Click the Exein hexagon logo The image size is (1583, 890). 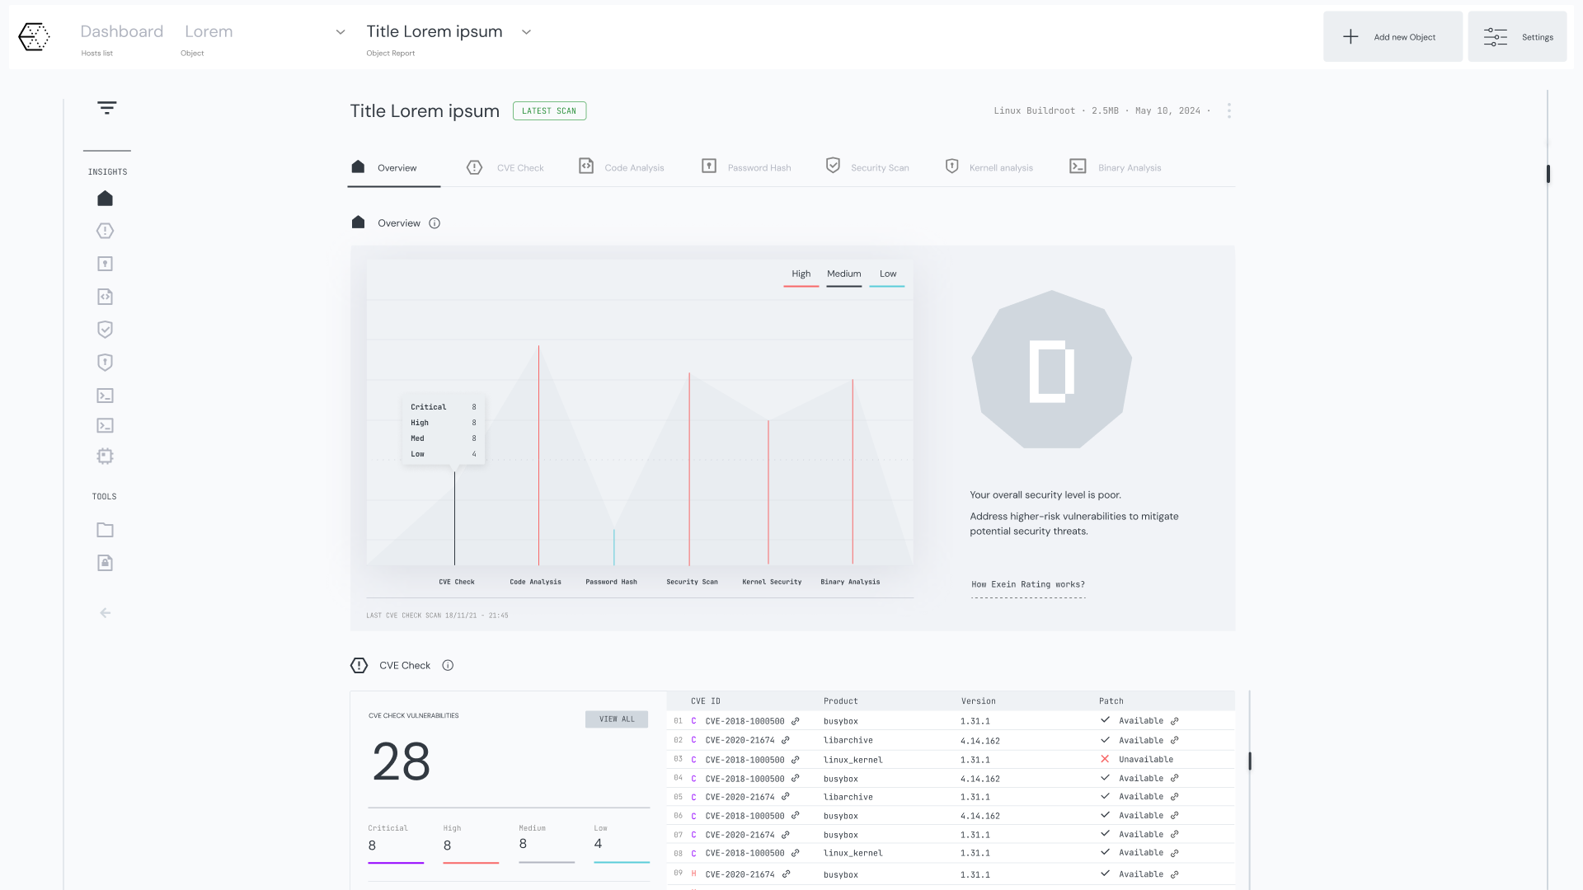click(x=34, y=37)
